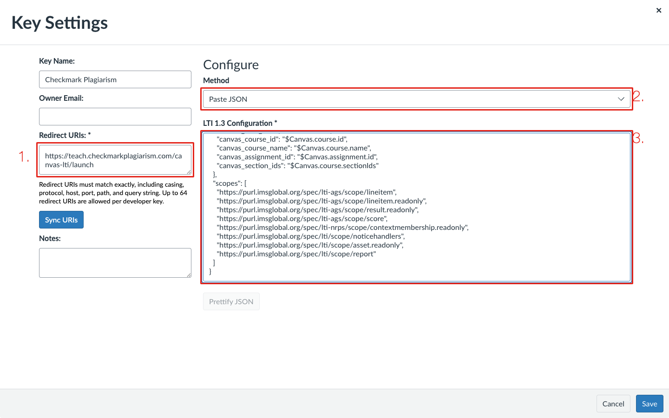Open the Method dropdown showing Paste JSON
Image resolution: width=669 pixels, height=418 pixels.
[417, 99]
